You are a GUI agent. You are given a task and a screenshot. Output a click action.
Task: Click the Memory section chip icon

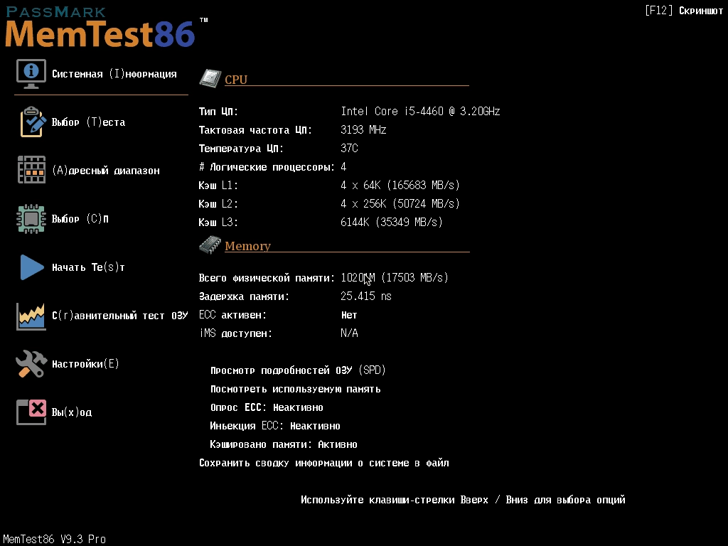[210, 245]
